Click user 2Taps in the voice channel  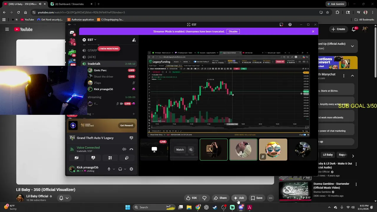tap(97, 83)
